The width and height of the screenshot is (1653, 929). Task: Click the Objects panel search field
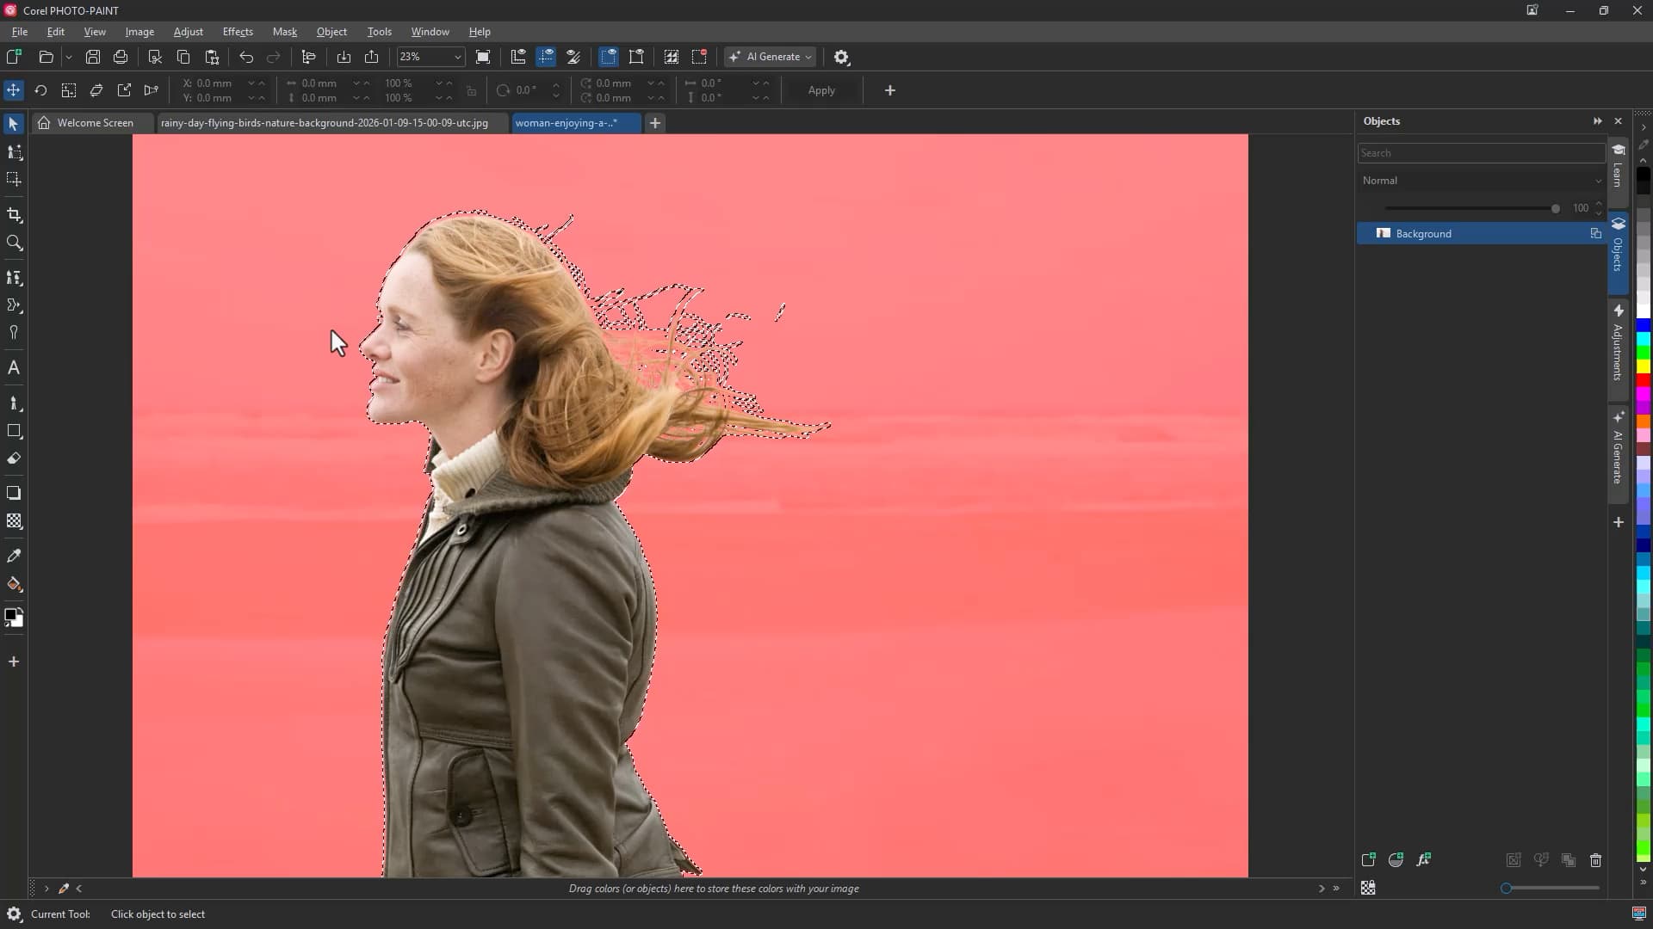pos(1481,153)
